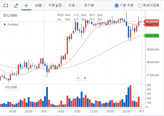Click the tall blue volume bar at 9/6

(x=47, y=97)
